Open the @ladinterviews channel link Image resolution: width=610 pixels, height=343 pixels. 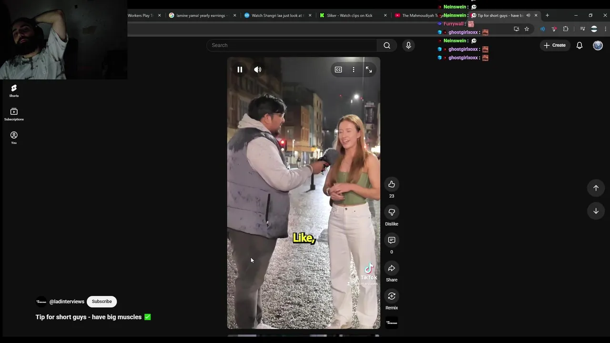click(x=67, y=302)
